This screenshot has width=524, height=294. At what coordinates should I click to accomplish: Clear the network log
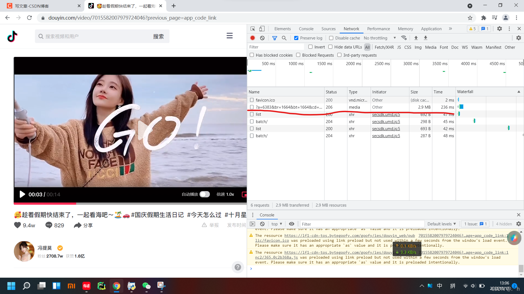(x=262, y=38)
